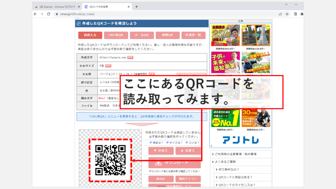Click the 小さく button to shrink QR
The width and height of the screenshot is (336, 189).
(161, 151)
